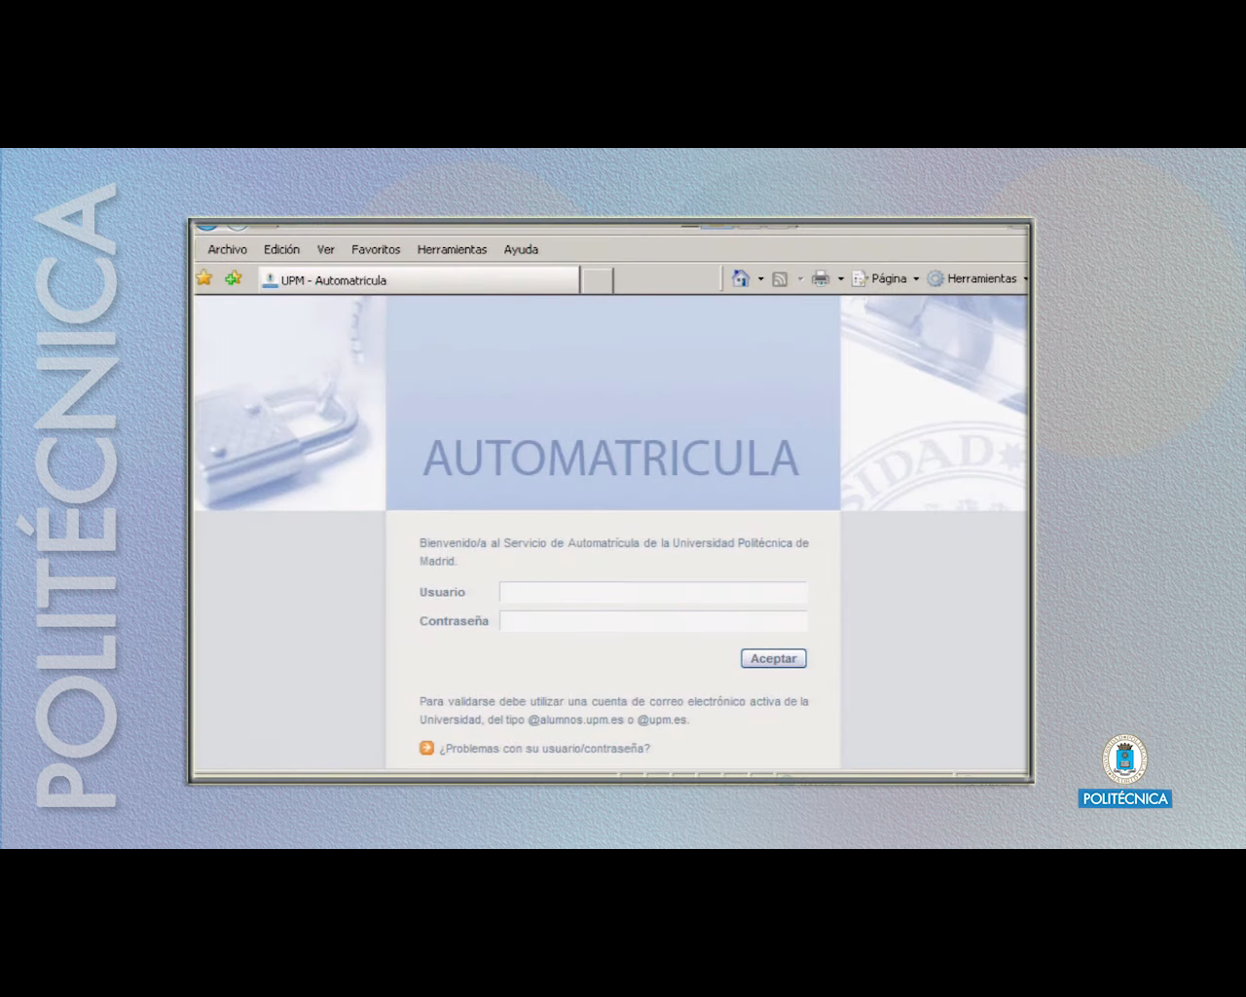Open the Archivo menu

(227, 249)
